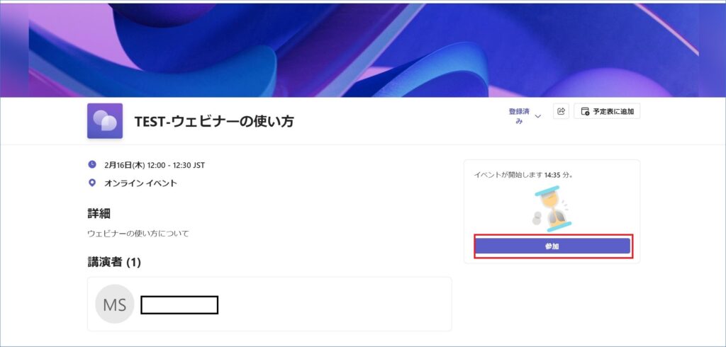Click the hourglass countdown illustration
This screenshot has height=347, width=726.
(552, 207)
